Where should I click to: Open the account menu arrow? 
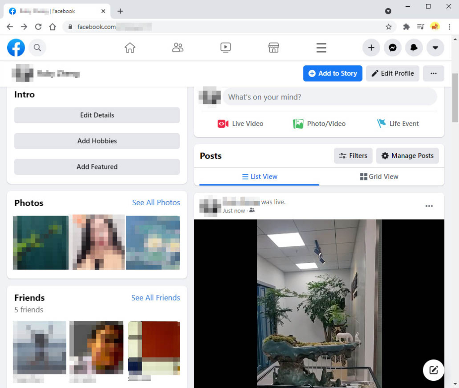tap(435, 47)
